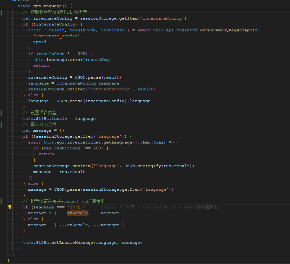
Task: Click the JSON.stringify call in setItem
Action: [142, 166]
